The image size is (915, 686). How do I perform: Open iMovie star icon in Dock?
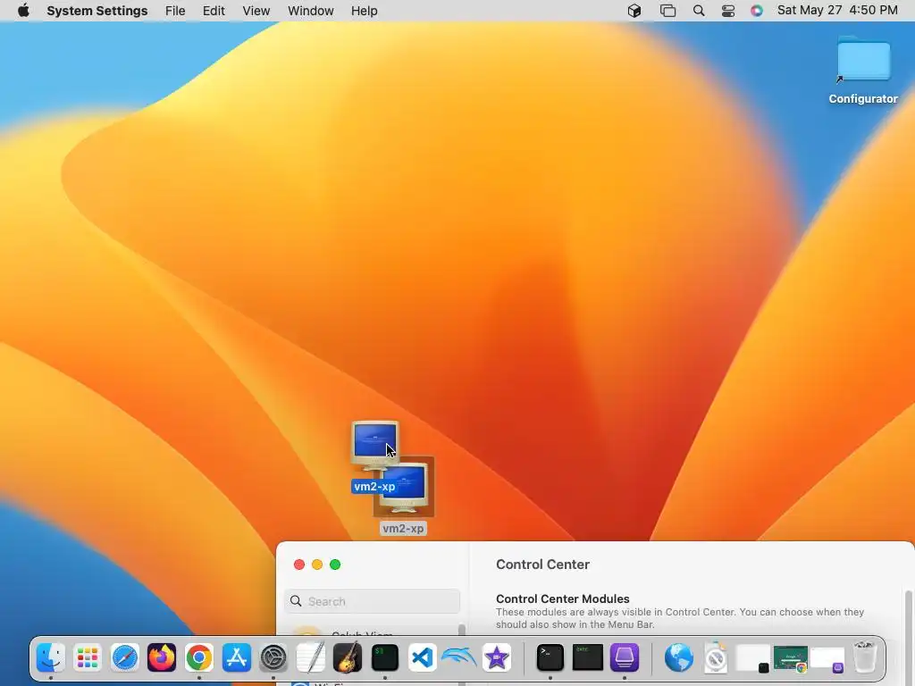pyautogui.click(x=497, y=658)
